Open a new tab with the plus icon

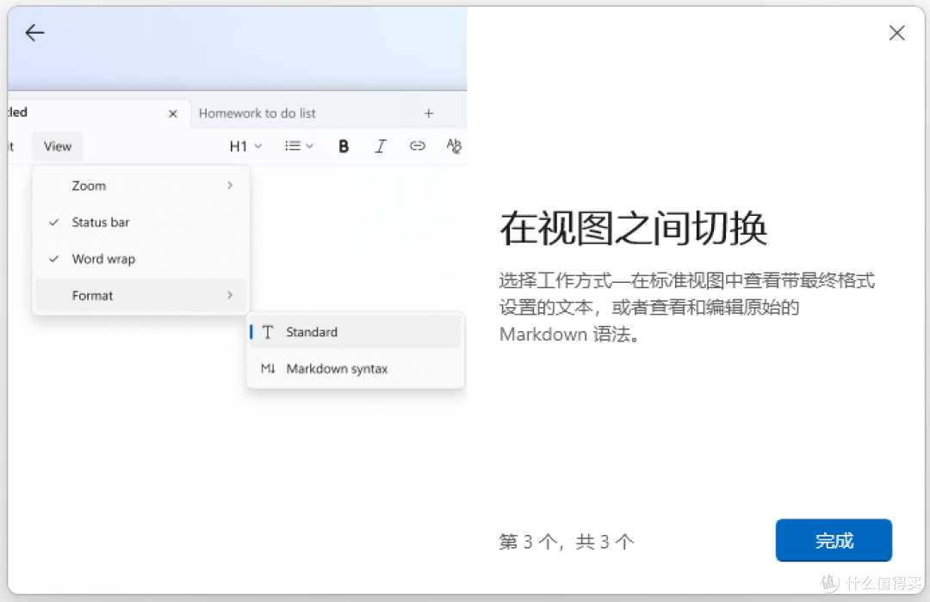click(x=428, y=113)
